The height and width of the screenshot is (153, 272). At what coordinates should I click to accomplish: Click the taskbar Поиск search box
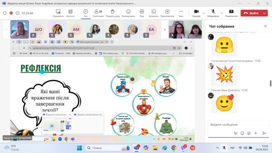pos(108,148)
